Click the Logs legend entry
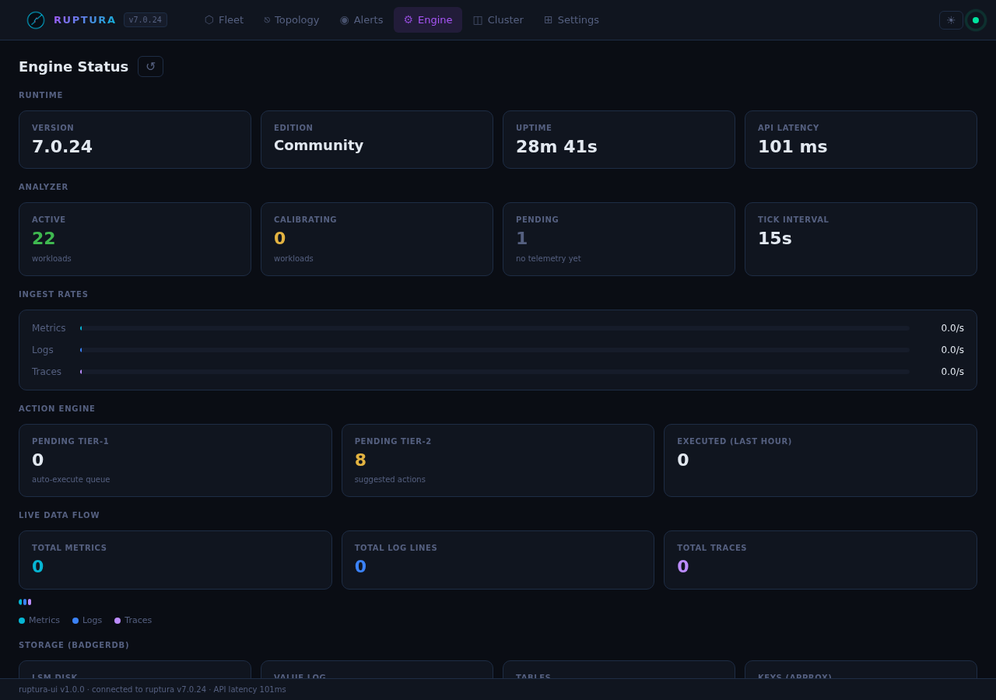This screenshot has width=996, height=700. [x=87, y=621]
